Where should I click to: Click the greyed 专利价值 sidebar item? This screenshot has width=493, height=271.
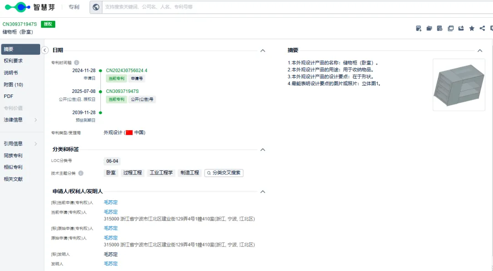pyautogui.click(x=13, y=108)
